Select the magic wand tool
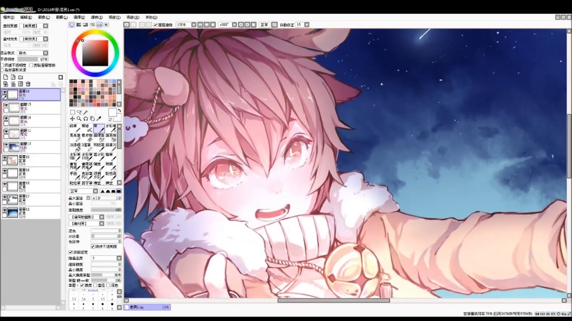Screen dimensions: 572x321 tap(86, 112)
